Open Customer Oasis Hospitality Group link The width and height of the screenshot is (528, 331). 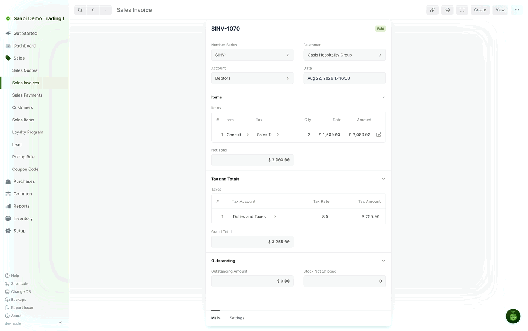click(344, 55)
